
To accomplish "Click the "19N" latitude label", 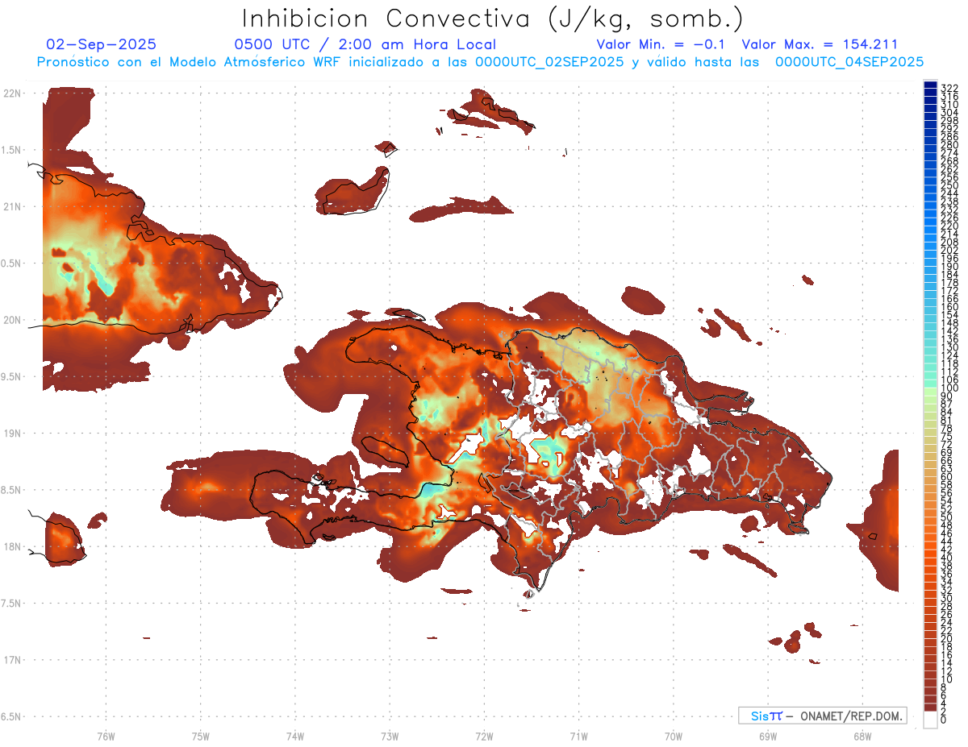I will pyautogui.click(x=11, y=433).
